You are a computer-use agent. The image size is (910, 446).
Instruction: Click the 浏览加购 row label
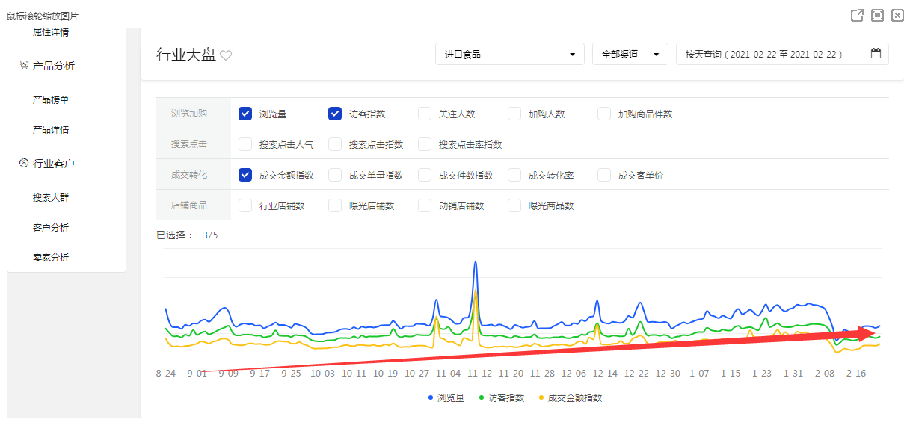click(189, 114)
